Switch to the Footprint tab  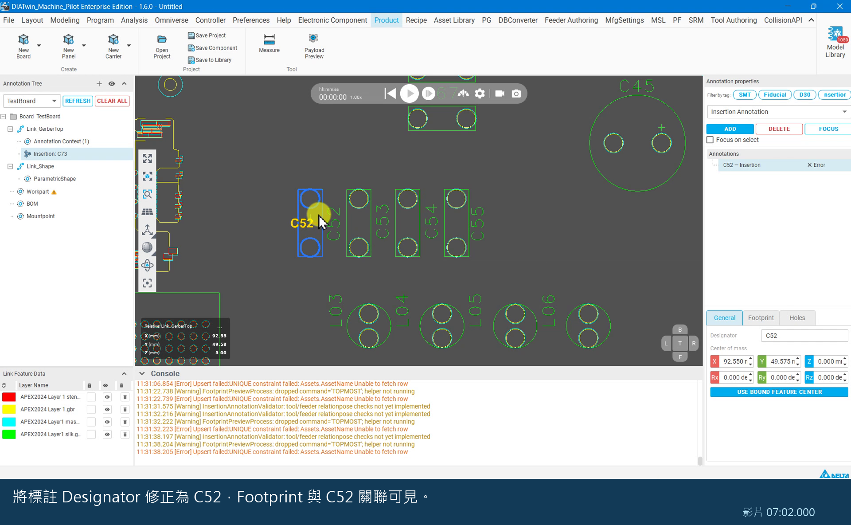761,318
